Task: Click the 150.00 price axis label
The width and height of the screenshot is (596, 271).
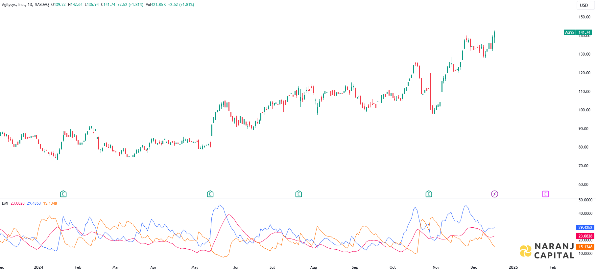Action: [x=584, y=17]
